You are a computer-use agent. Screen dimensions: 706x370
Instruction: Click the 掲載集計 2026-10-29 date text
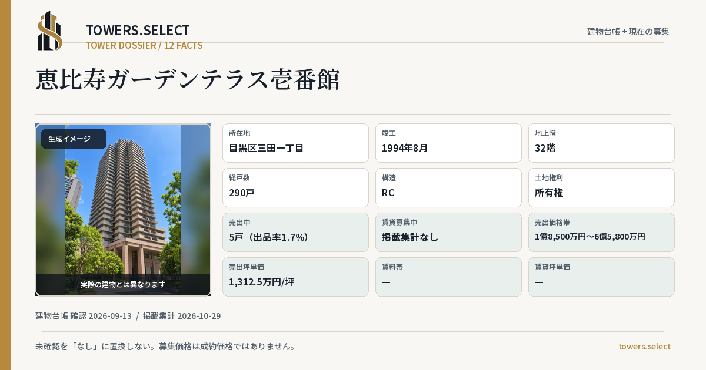pyautogui.click(x=182, y=316)
